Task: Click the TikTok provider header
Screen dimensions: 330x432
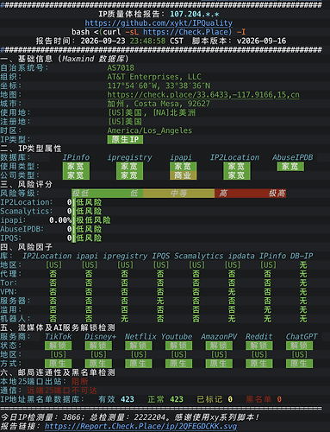Action: tap(58, 337)
